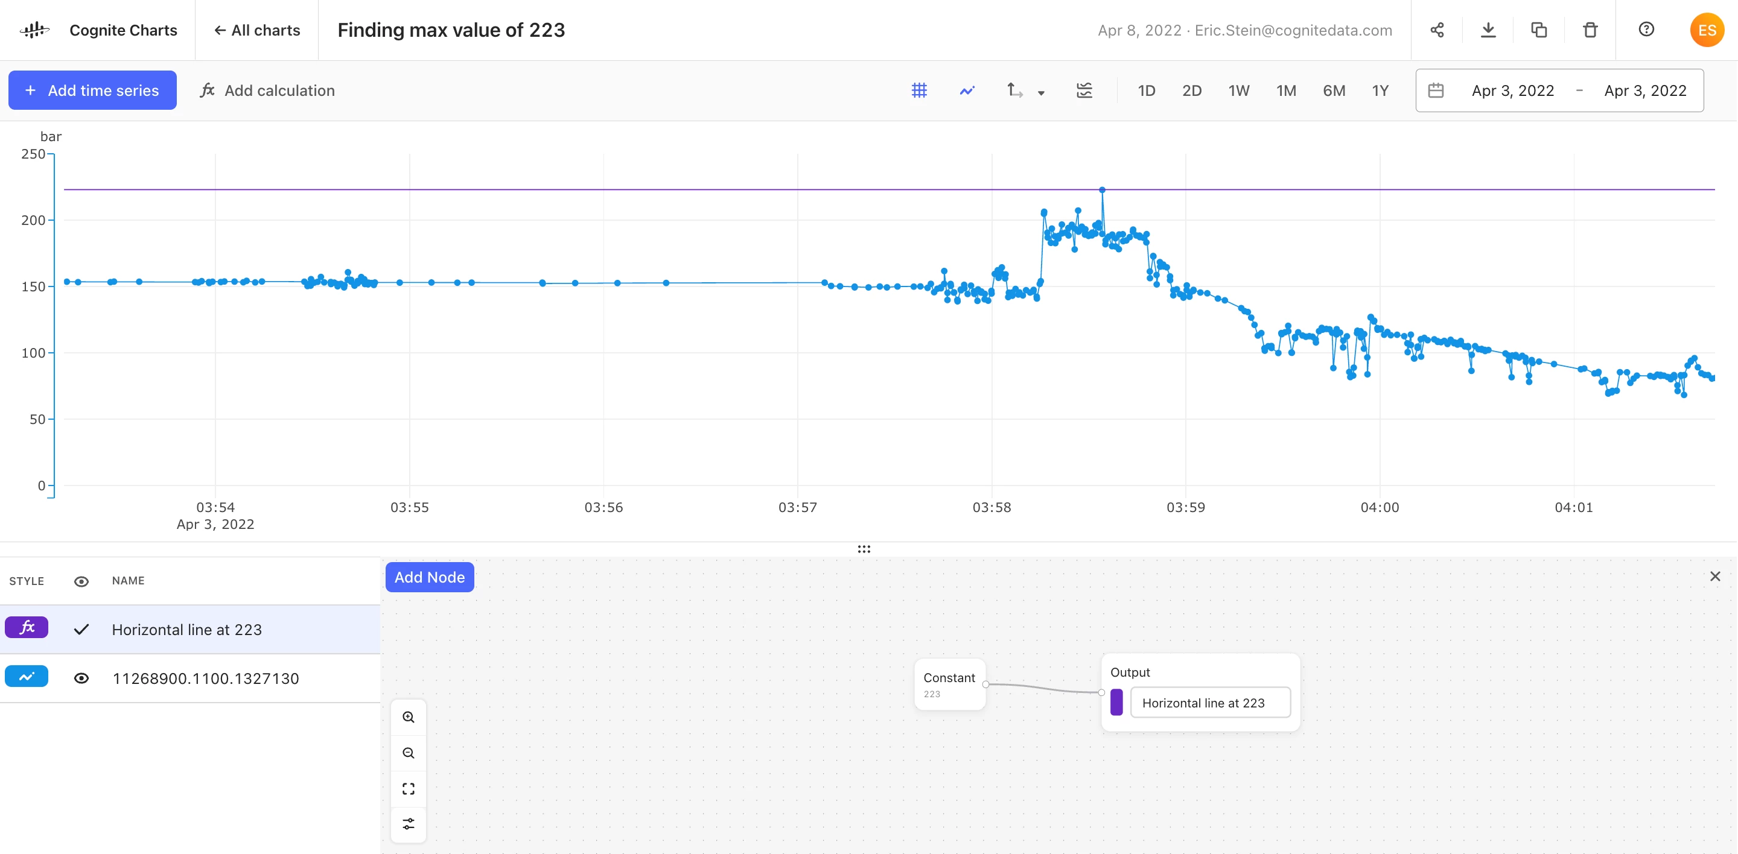Screen dimensions: 1738x854
Task: Toggle visibility of time series 11268900.1100.1327130
Action: tap(81, 678)
